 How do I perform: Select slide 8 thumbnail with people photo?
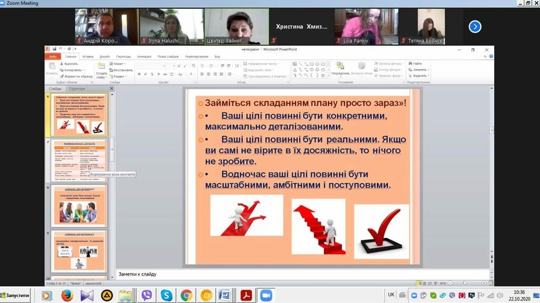tap(78, 206)
